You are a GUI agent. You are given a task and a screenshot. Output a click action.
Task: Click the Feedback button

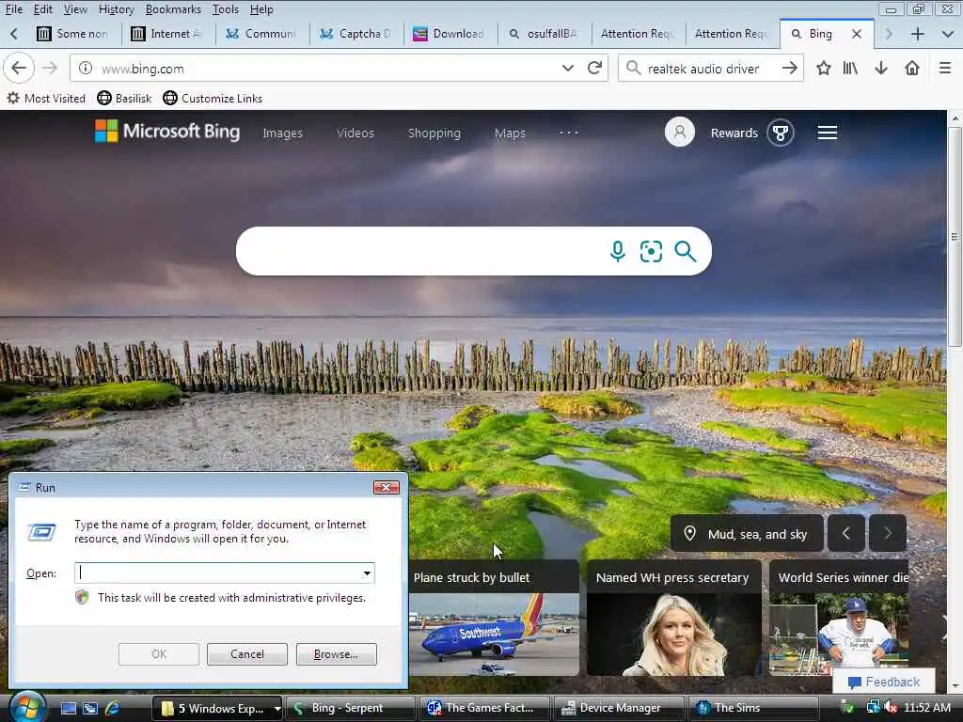click(x=884, y=683)
